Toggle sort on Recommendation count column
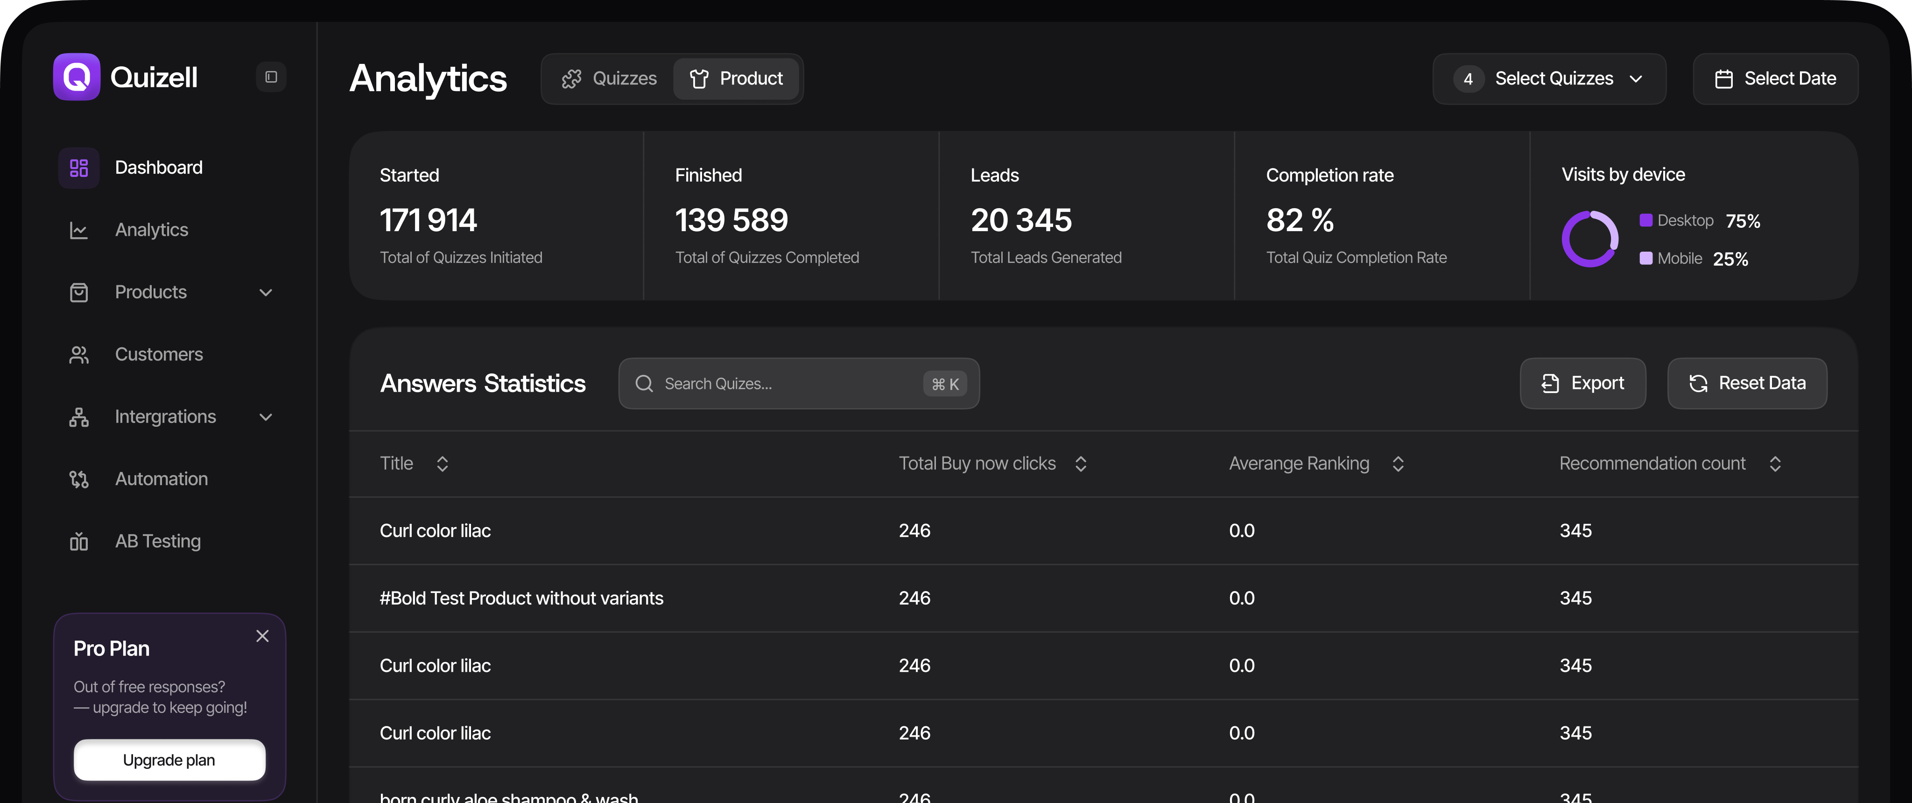 (x=1775, y=464)
